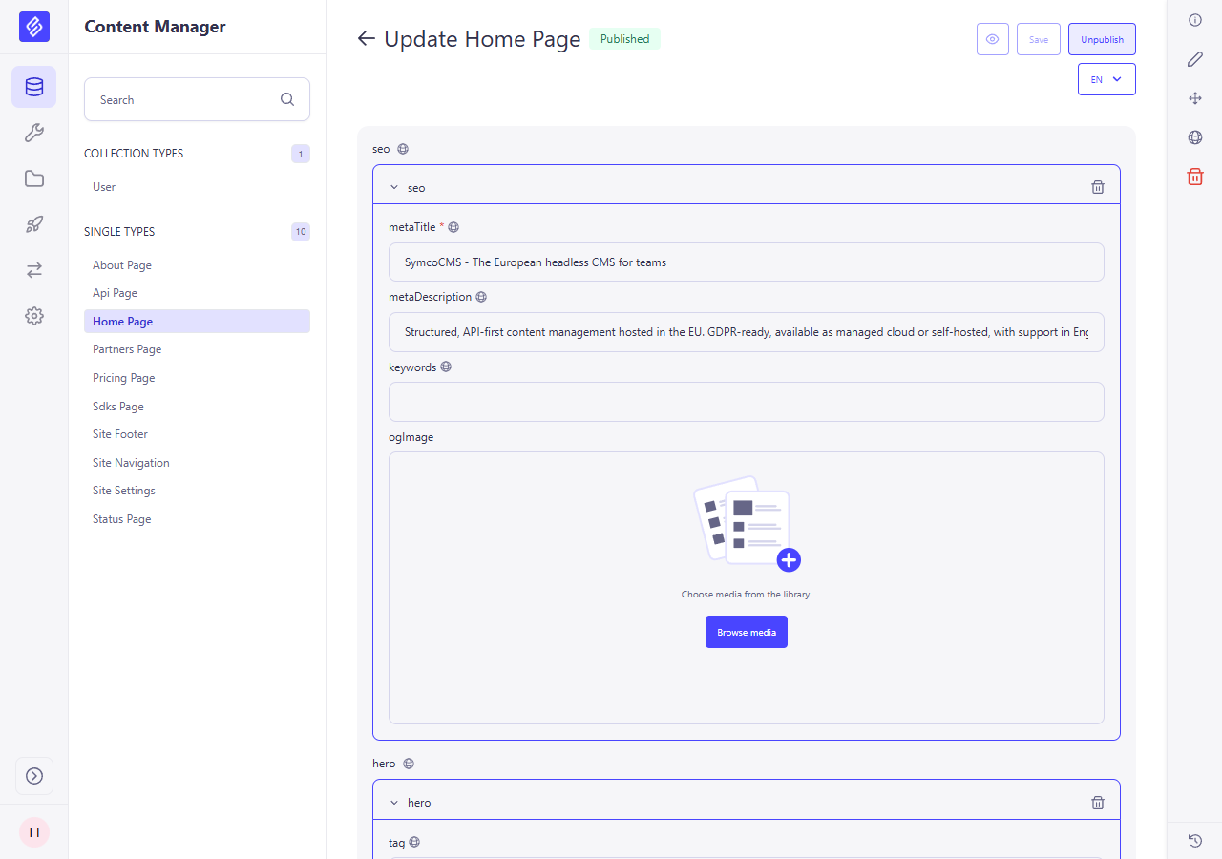The image size is (1222, 859).
Task: Click the globe icon next to metaTitle
Action: pos(453,227)
